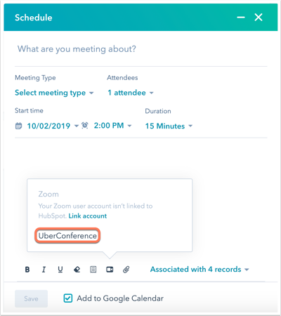Click the Duration label

point(158,111)
